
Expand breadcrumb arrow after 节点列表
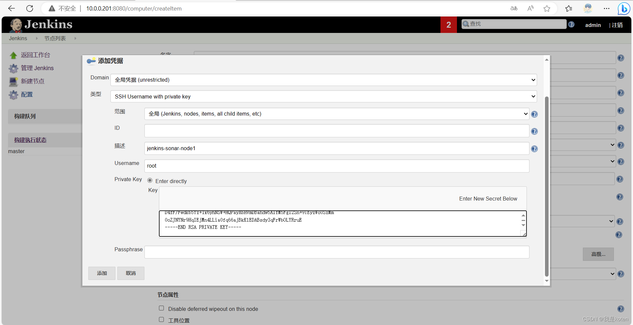(75, 39)
